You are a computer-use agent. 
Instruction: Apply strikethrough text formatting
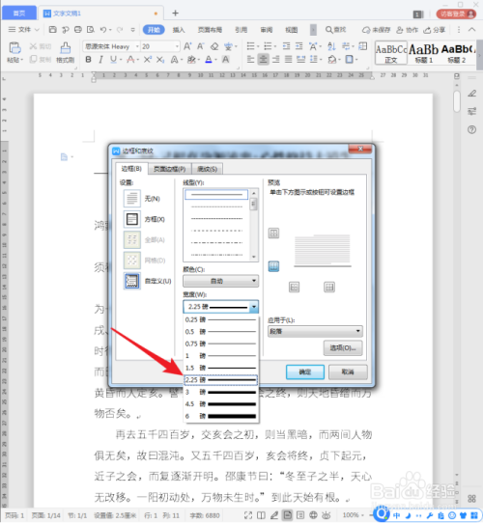click(130, 60)
